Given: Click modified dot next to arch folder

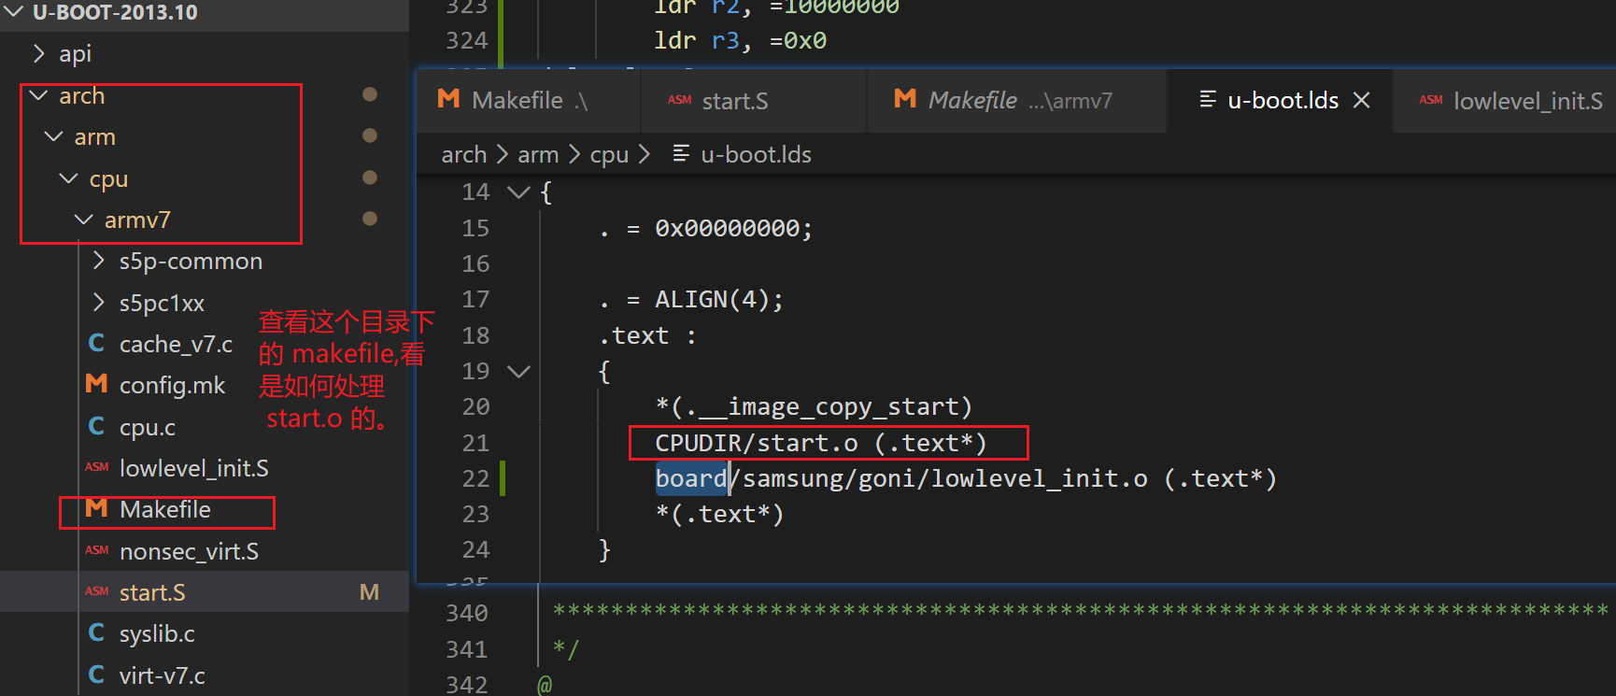Looking at the screenshot, I should 370,94.
